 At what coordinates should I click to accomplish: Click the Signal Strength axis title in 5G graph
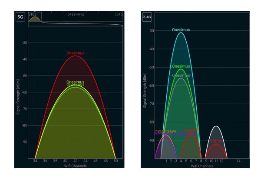click(x=18, y=97)
